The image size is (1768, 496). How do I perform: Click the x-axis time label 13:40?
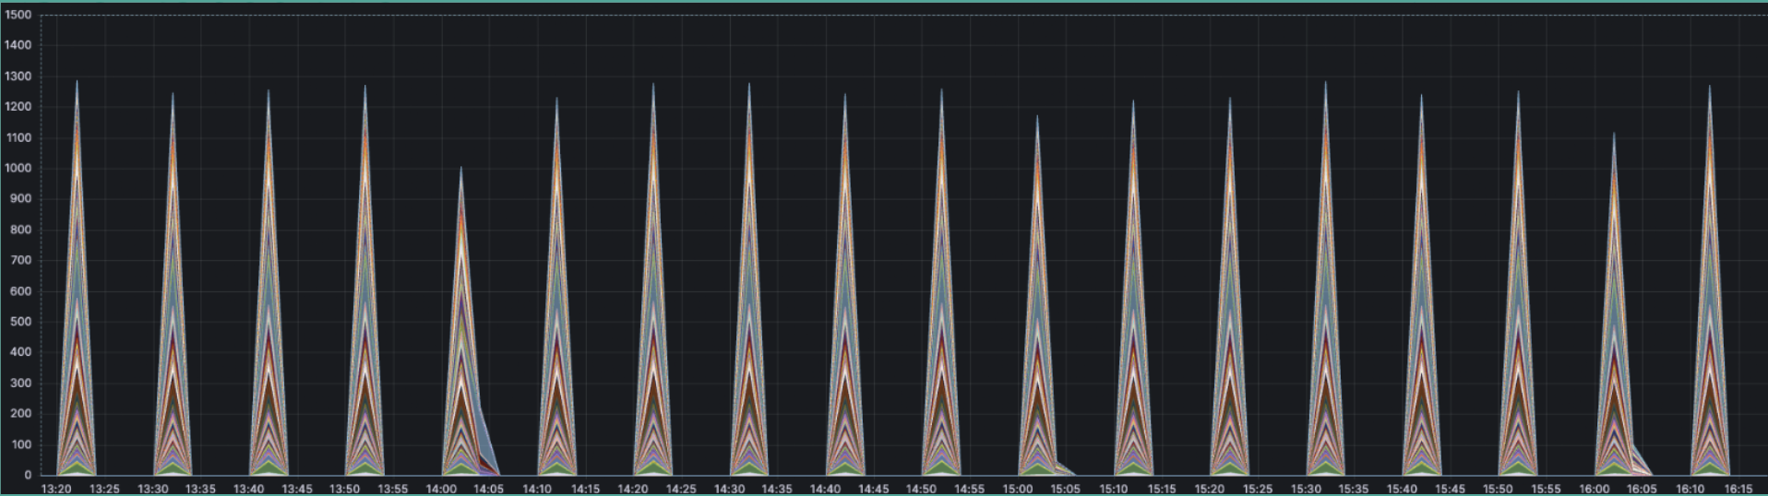click(x=248, y=489)
